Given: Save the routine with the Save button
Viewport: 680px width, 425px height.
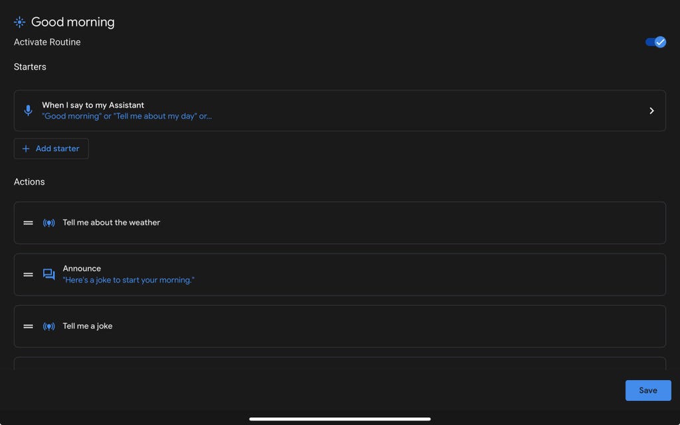Looking at the screenshot, I should point(647,391).
